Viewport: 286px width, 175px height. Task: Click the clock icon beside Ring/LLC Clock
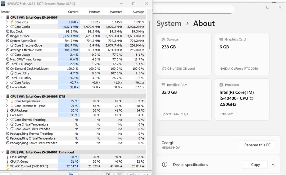tap(7, 36)
